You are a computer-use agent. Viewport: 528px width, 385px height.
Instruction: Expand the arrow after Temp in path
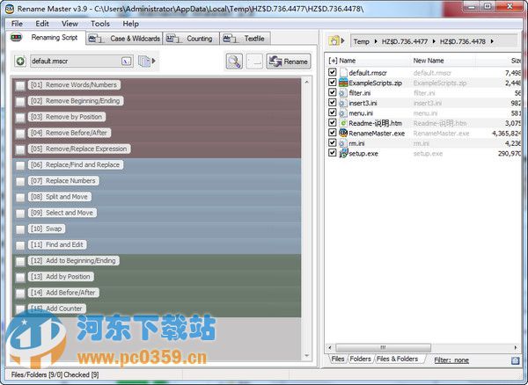376,41
